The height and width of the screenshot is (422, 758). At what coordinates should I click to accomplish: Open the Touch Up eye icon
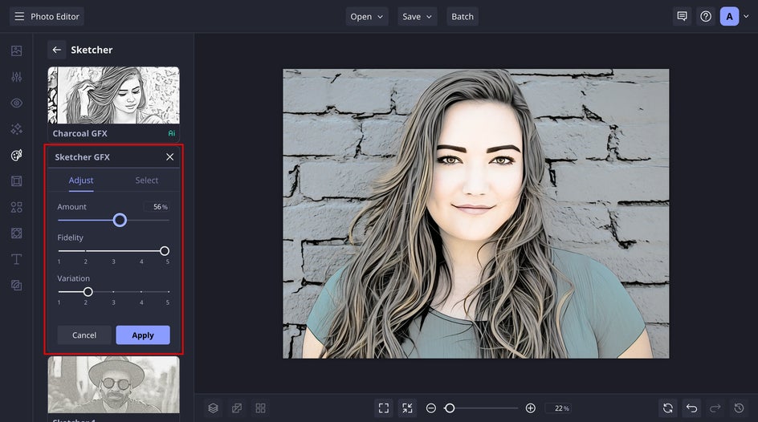(x=16, y=103)
